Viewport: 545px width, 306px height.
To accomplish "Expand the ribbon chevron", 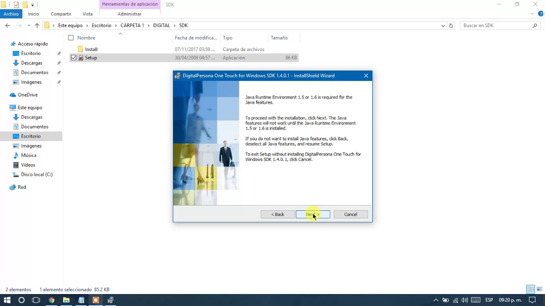I will pyautogui.click(x=533, y=14).
